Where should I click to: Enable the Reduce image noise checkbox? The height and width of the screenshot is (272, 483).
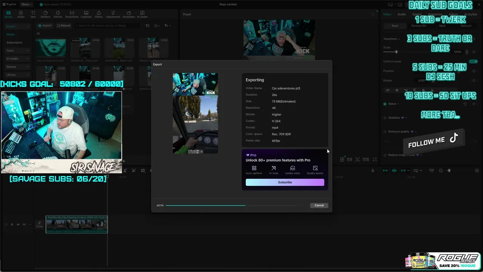coord(385,155)
